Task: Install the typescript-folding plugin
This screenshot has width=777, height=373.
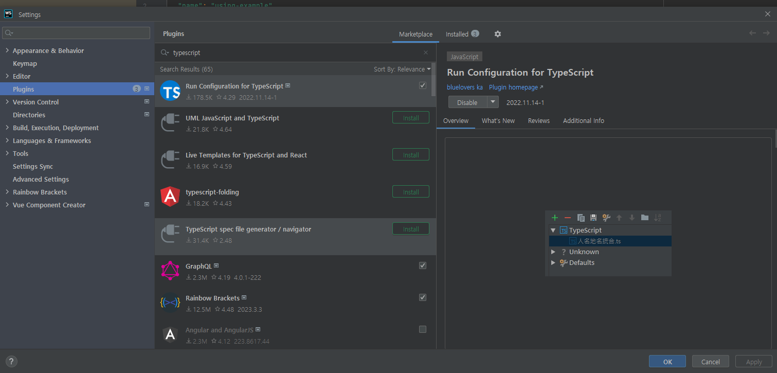Action: (411, 192)
